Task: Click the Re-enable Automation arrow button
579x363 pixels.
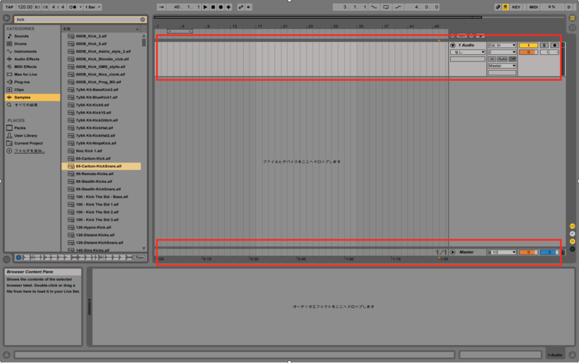Action: coord(248,7)
